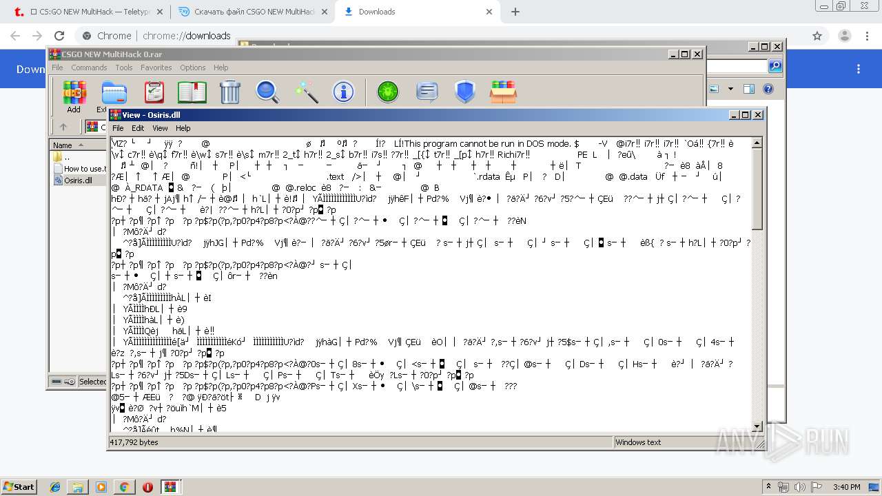Click the viewer scrollbar up arrow
Viewport: 882px width, 496px height.
click(x=757, y=143)
